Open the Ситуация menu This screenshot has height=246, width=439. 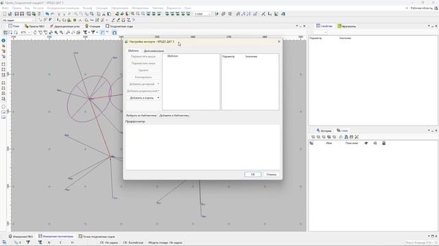[x=102, y=8]
